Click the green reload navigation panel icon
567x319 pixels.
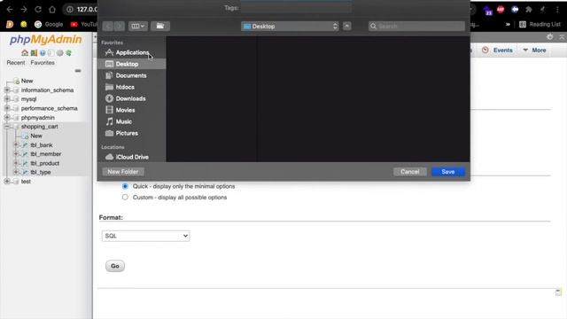point(68,53)
